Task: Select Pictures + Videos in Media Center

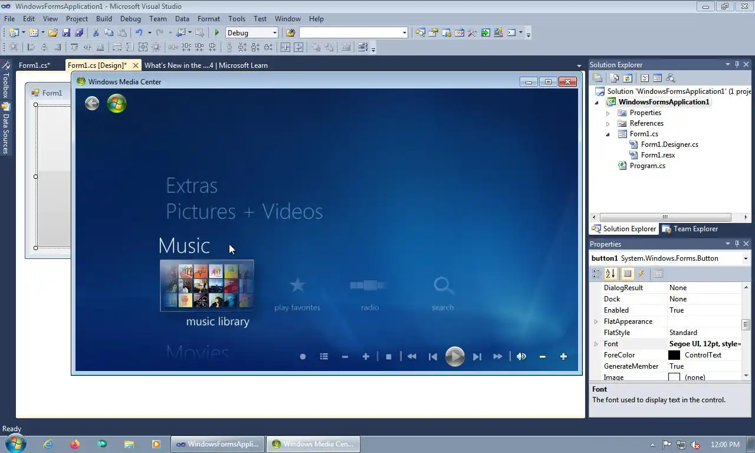Action: click(244, 211)
